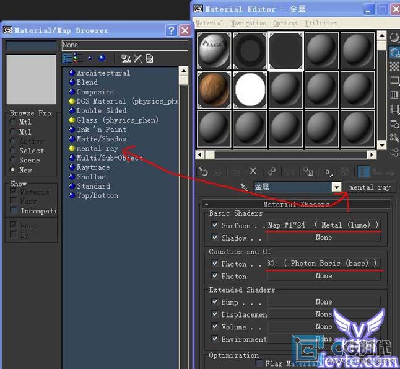Click right arrow of sample slots horizontal scrollbar
The image size is (400, 369).
click(x=372, y=154)
